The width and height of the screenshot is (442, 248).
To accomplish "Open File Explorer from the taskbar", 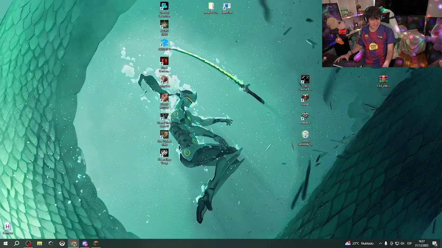I will (x=39, y=244).
